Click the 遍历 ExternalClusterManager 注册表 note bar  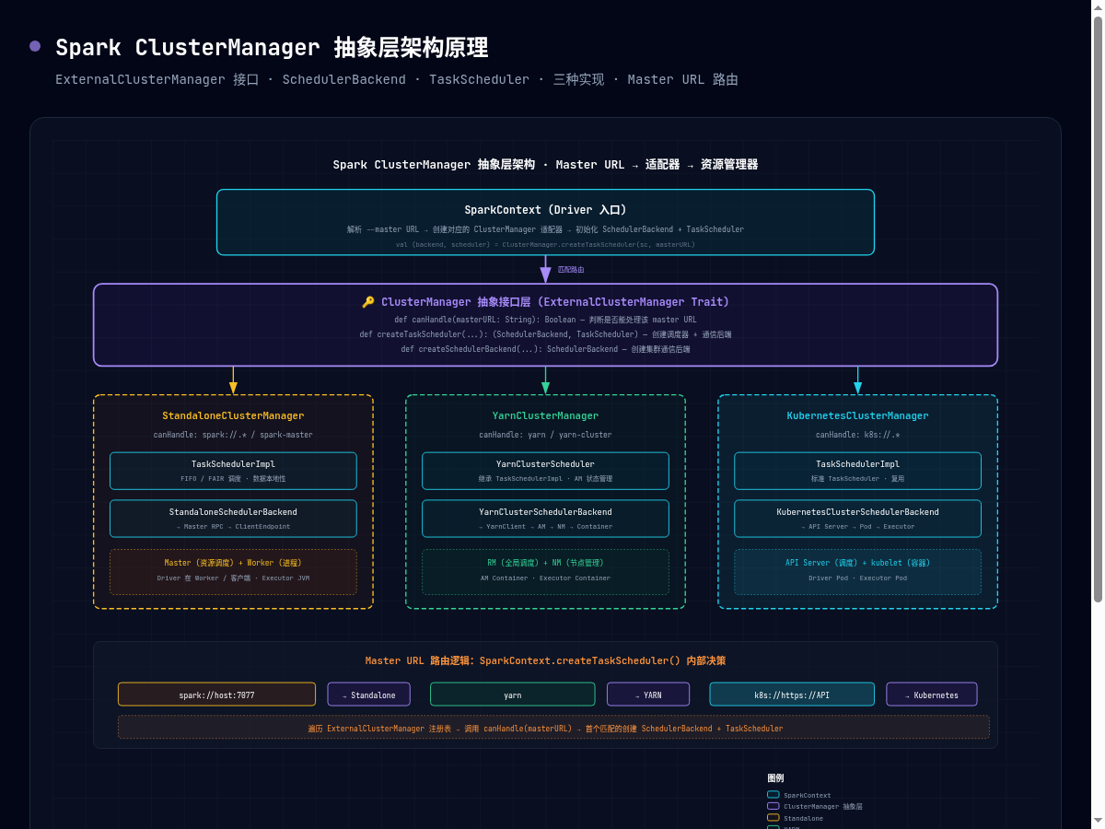(553, 727)
